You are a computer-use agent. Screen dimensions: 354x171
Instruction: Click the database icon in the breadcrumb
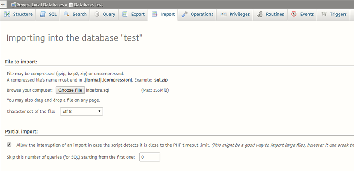click(x=71, y=4)
